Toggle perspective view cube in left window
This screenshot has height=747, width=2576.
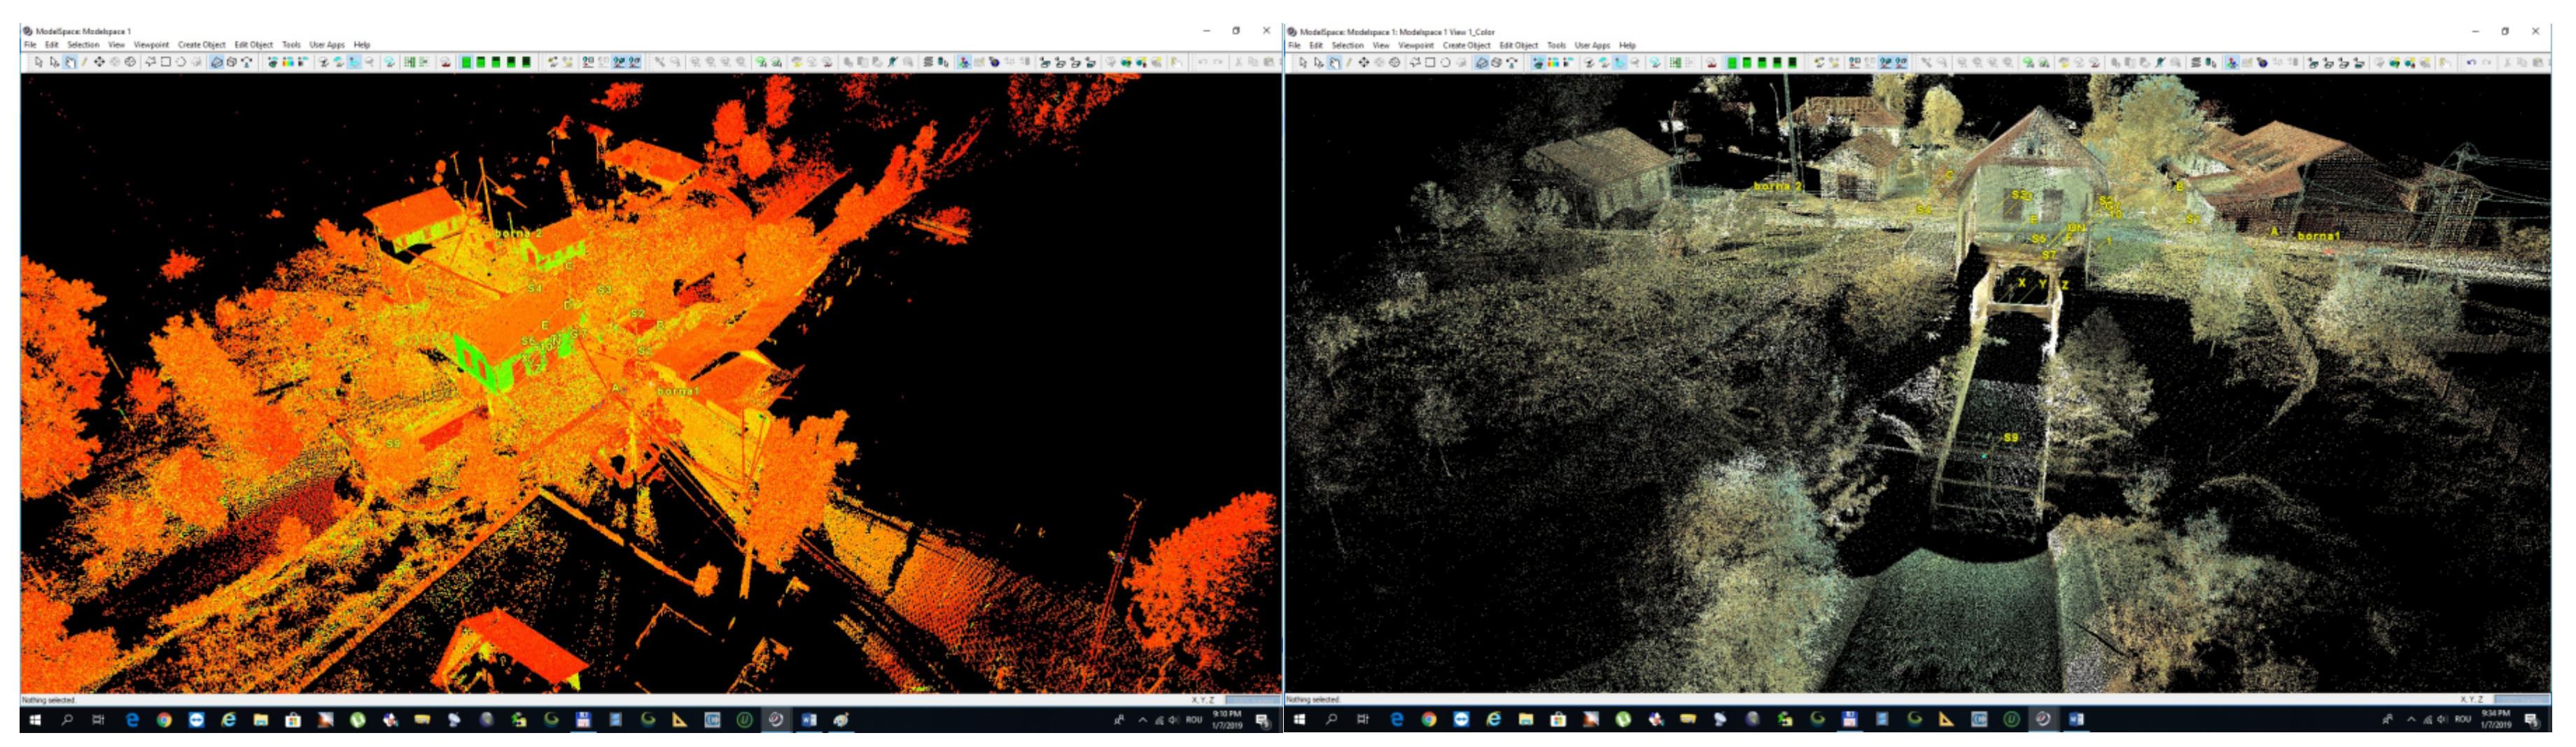click(x=217, y=62)
